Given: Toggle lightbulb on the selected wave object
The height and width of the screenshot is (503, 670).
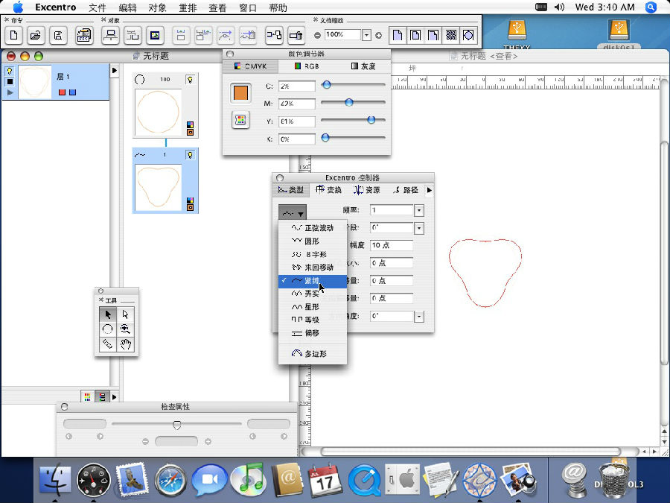Looking at the screenshot, I should tap(191, 154).
